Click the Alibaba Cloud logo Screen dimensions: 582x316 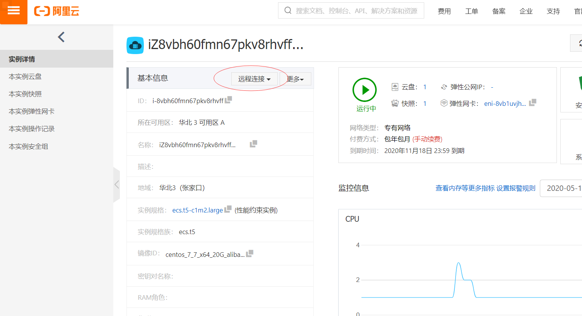pyautogui.click(x=56, y=11)
